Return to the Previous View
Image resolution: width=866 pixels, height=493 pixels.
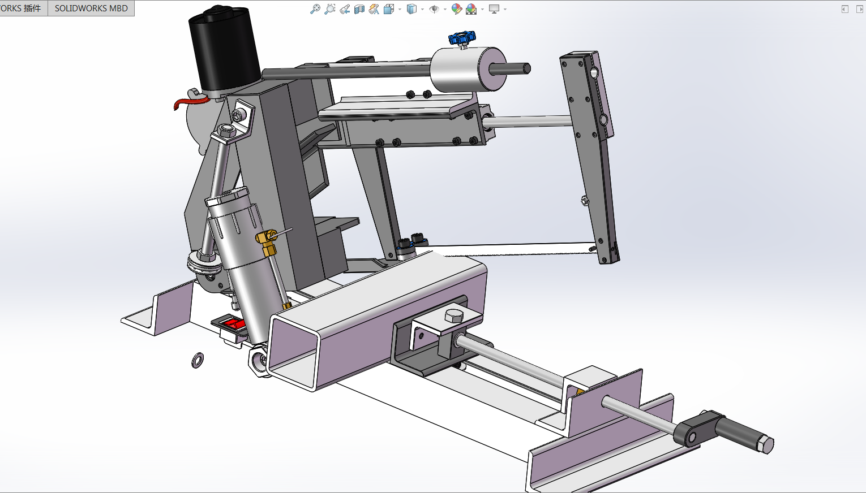point(345,9)
